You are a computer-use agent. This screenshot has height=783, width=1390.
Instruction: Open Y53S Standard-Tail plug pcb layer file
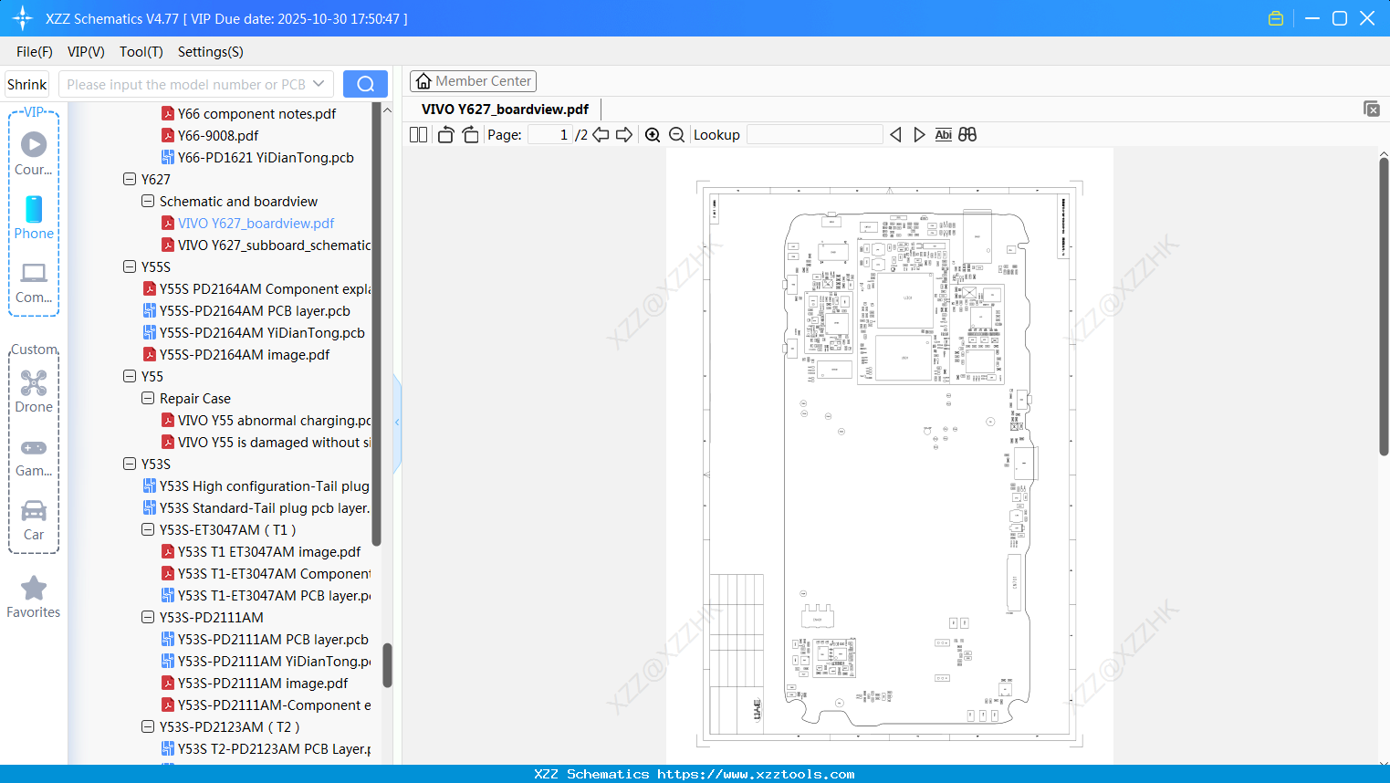coord(256,508)
